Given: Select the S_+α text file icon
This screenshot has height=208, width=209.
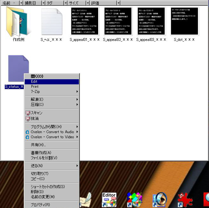Looking at the screenshot, I should point(51,21).
